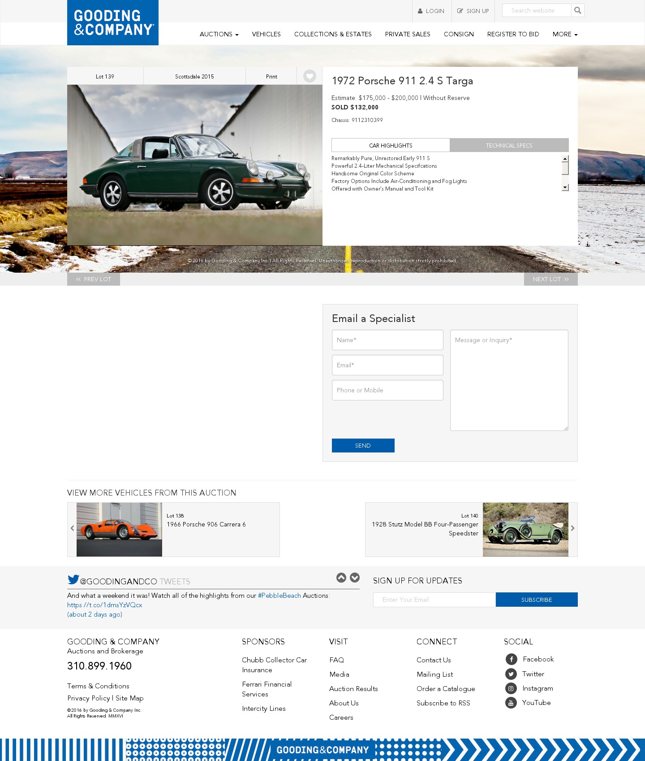This screenshot has width=645, height=761.
Task: Open the 1928 Stutz Model BB lot title
Action: [425, 529]
